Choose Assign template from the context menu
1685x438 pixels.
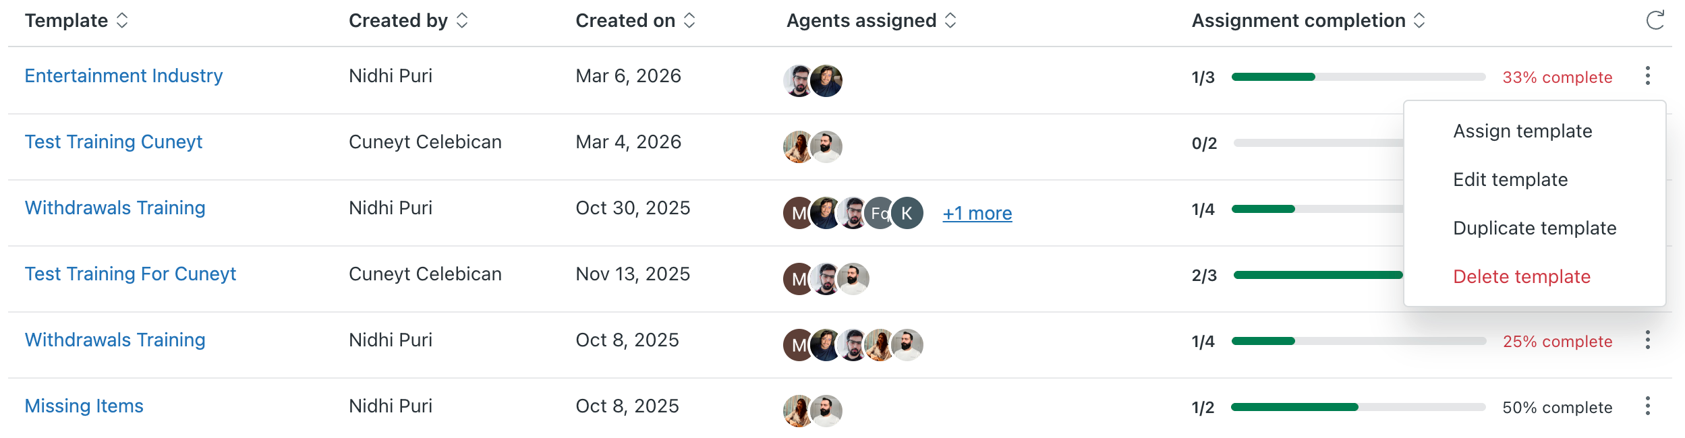click(x=1522, y=131)
